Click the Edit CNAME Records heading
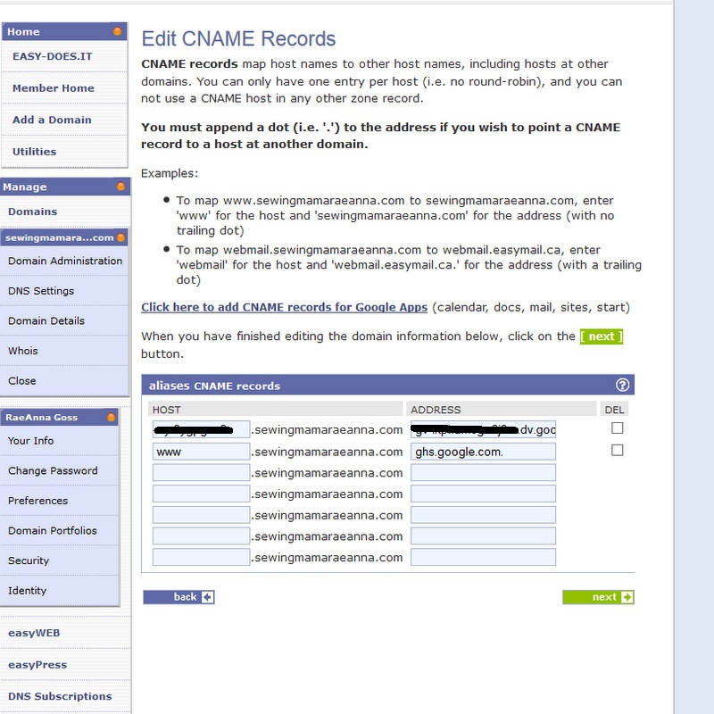 238,38
